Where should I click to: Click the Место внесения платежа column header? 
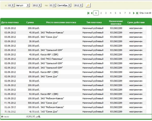pyautogui.click(x=61, y=22)
